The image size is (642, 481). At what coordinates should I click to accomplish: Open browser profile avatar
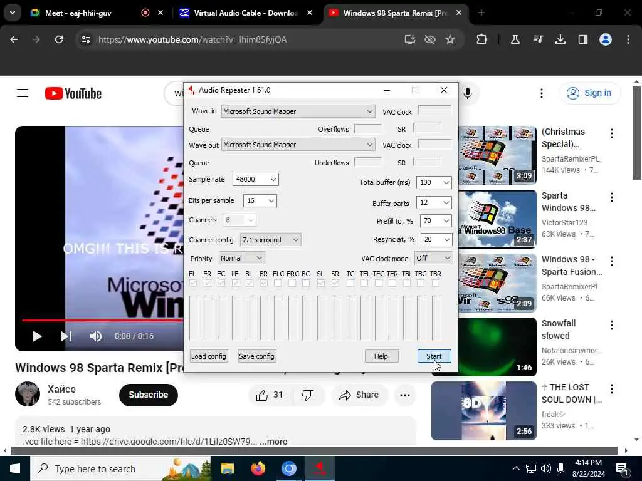tap(606, 39)
